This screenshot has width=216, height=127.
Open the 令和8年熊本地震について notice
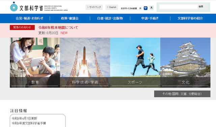[x=58, y=28]
